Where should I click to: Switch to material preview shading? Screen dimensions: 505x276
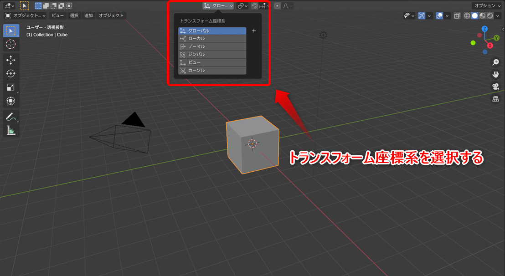pos(483,15)
